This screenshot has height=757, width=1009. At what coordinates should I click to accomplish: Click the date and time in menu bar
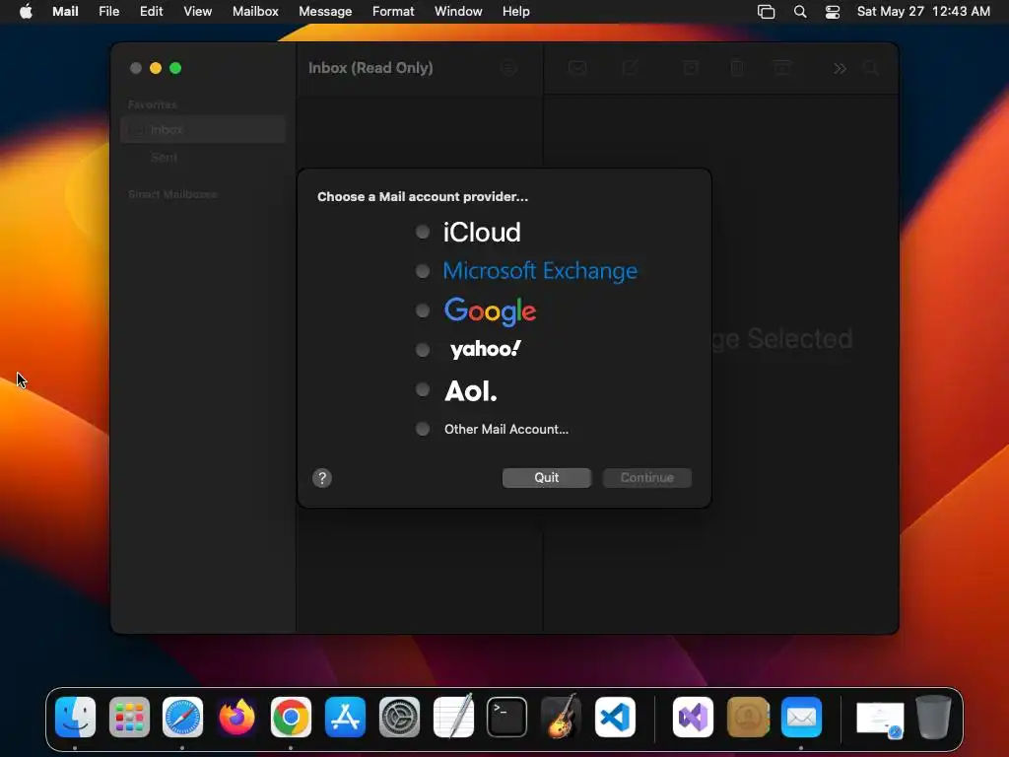coord(923,12)
